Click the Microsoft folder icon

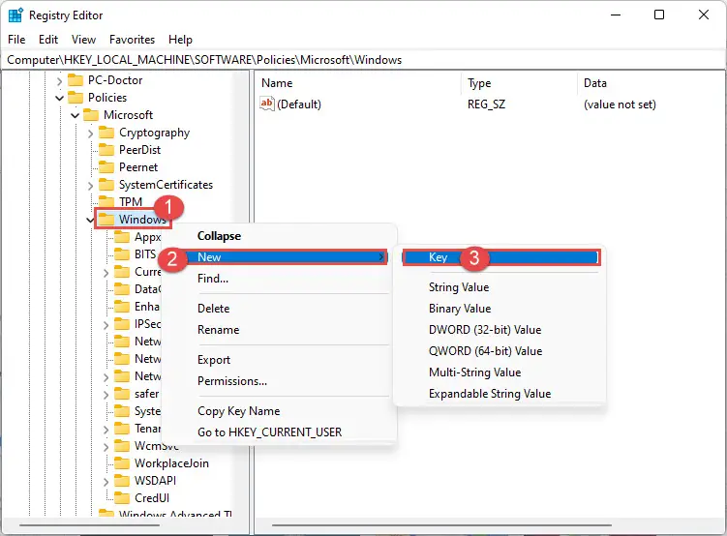pos(91,115)
